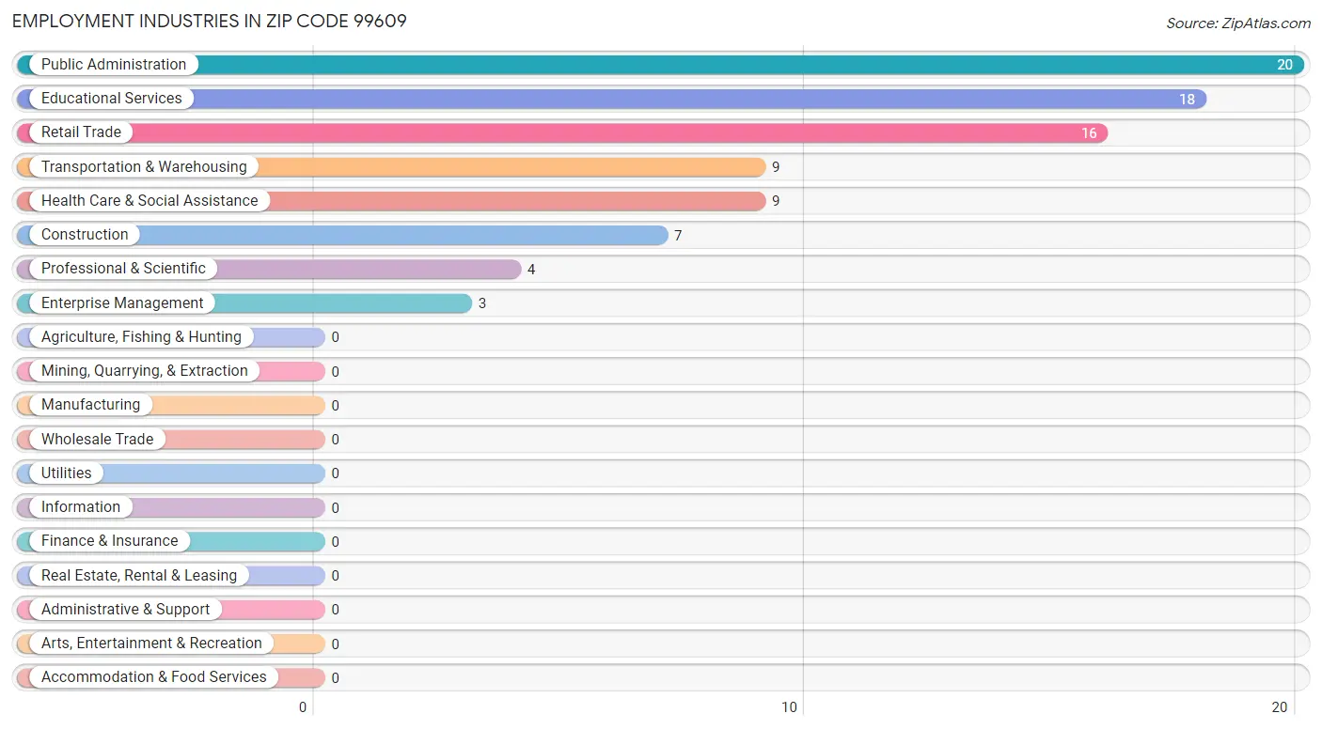Click Health Care & Social Assistance label
Image resolution: width=1322 pixels, height=729 pixels.
tap(150, 201)
